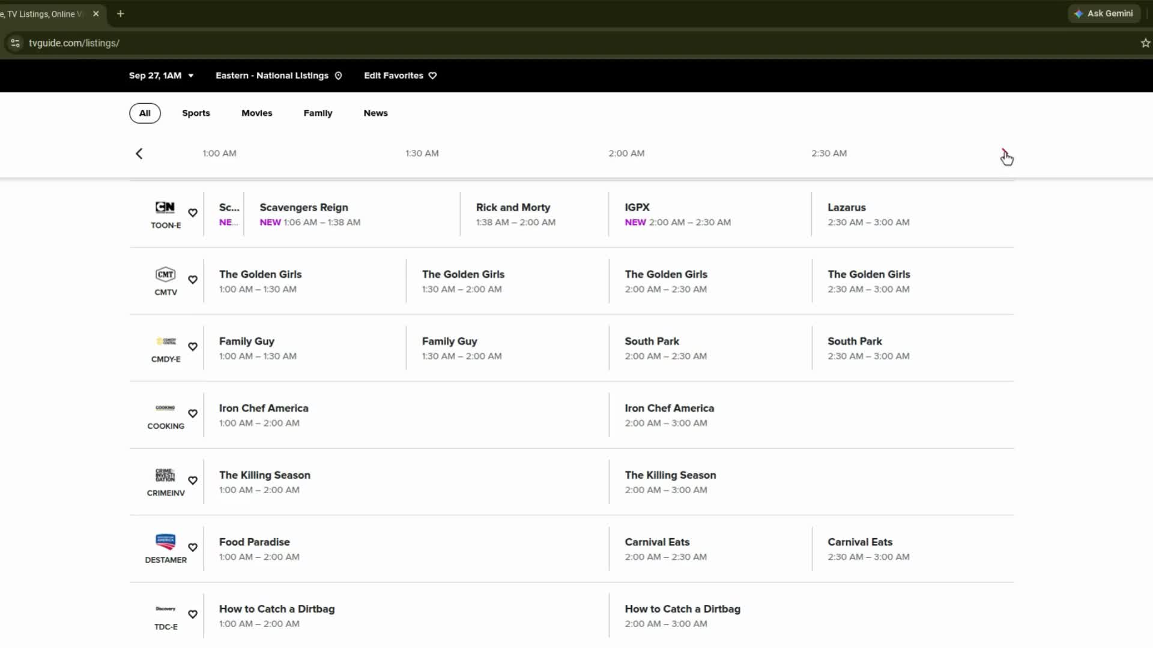Click the CMT channel logo
This screenshot has height=648, width=1153.
click(165, 274)
